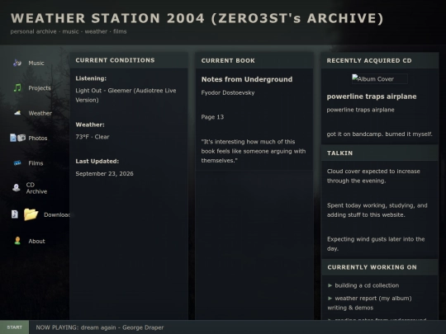Image resolution: width=446 pixels, height=334 pixels.
Task: Click bold 'powerline traps airplane' album title
Action: [372, 96]
